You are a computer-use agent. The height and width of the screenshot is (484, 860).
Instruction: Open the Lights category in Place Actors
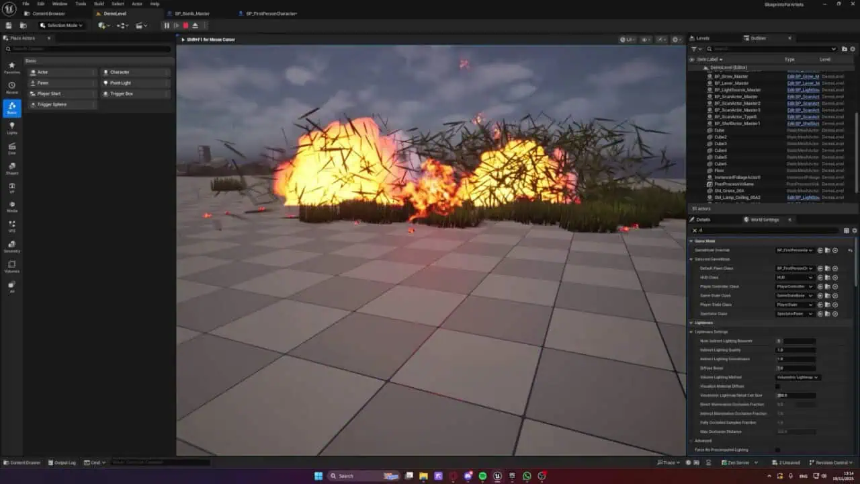click(12, 128)
